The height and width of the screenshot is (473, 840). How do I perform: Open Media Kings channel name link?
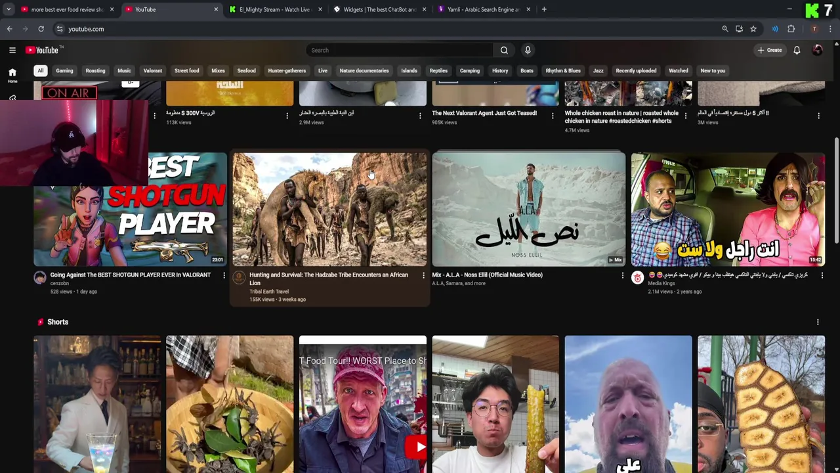661,283
